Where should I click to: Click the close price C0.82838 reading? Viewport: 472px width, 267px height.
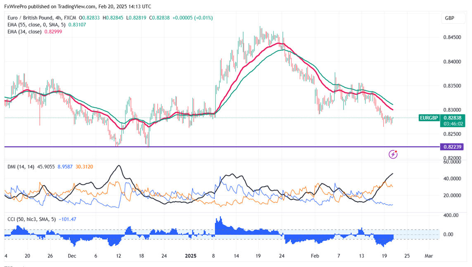pos(159,18)
